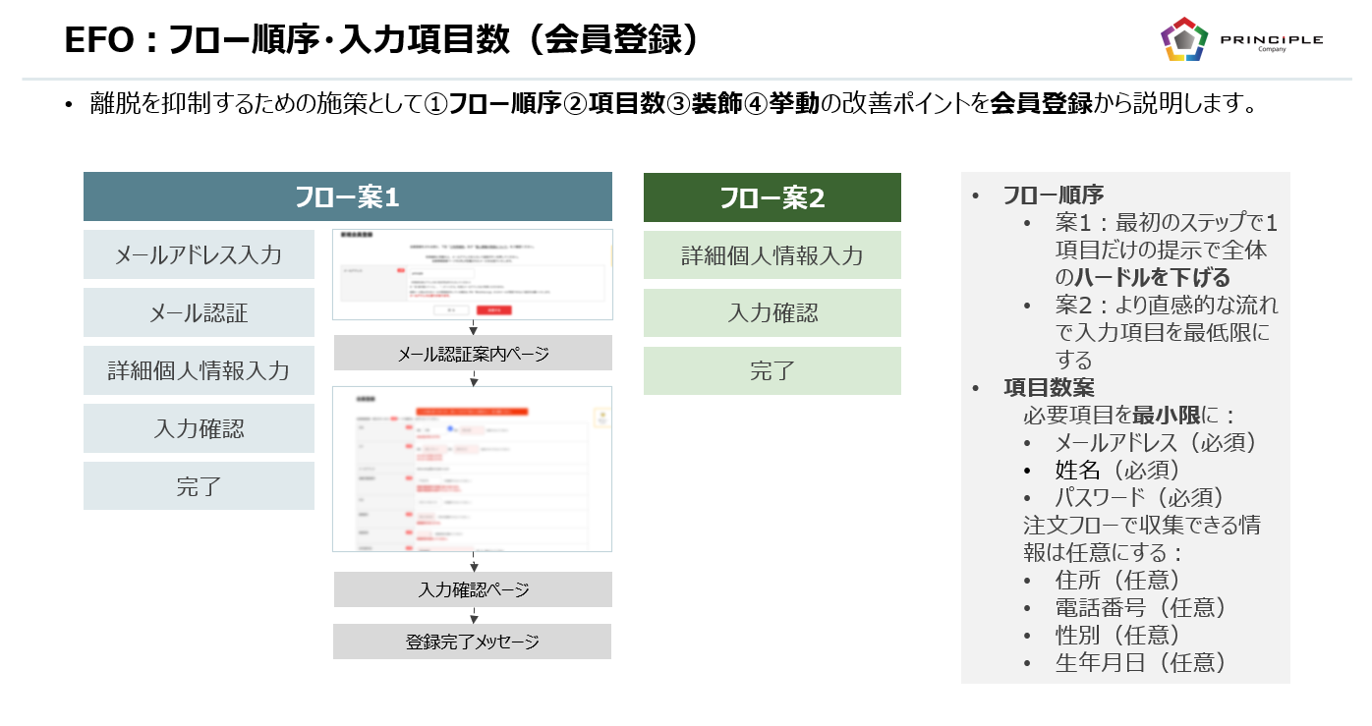Click the 生年月日（任意） bullet

click(x=1141, y=662)
